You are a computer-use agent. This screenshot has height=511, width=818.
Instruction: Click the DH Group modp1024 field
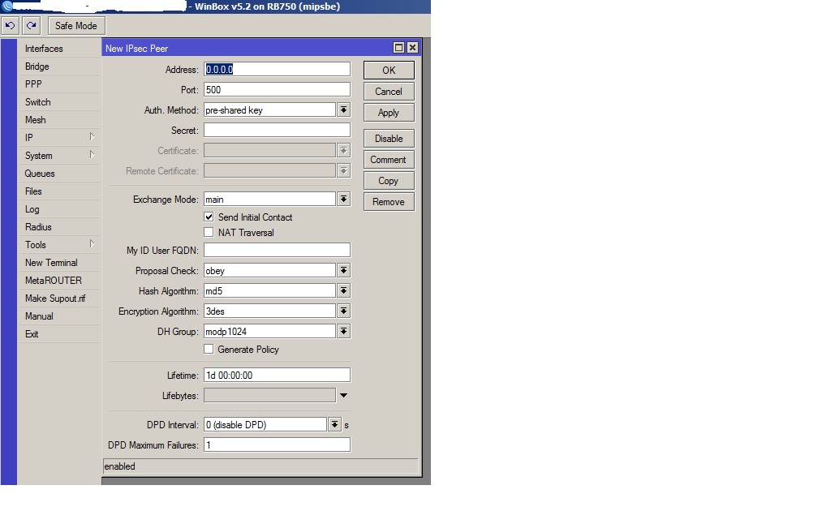pos(269,332)
